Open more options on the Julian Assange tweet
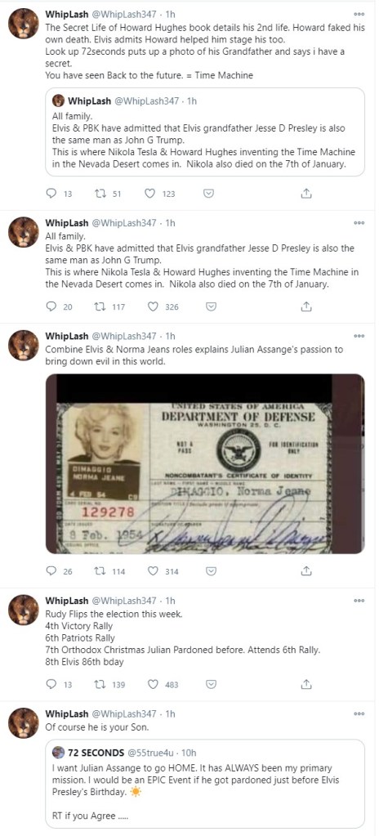 click(x=359, y=336)
